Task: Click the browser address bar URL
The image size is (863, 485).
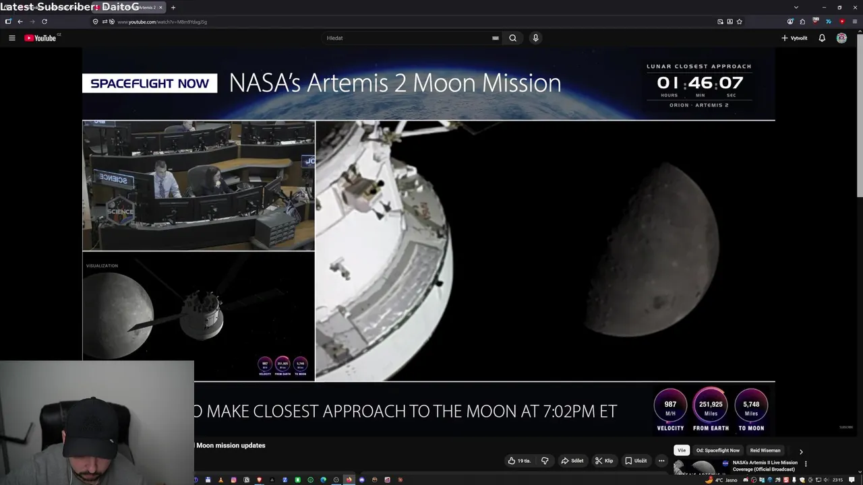Action: [x=162, y=22]
